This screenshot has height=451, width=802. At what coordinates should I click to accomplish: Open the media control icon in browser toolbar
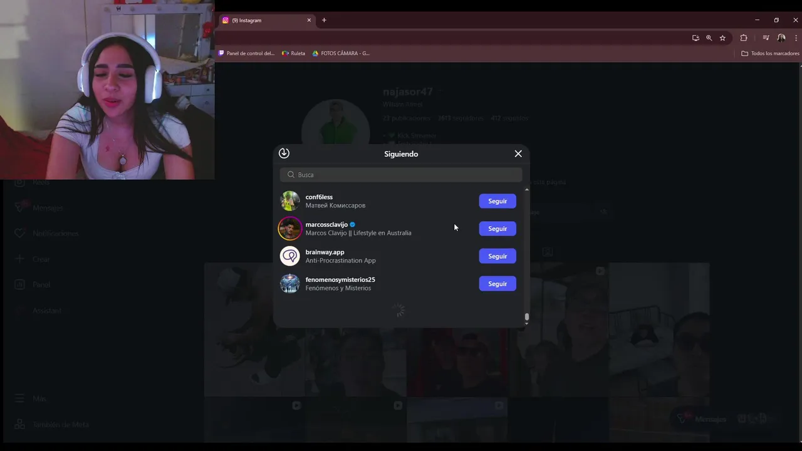[x=766, y=38]
